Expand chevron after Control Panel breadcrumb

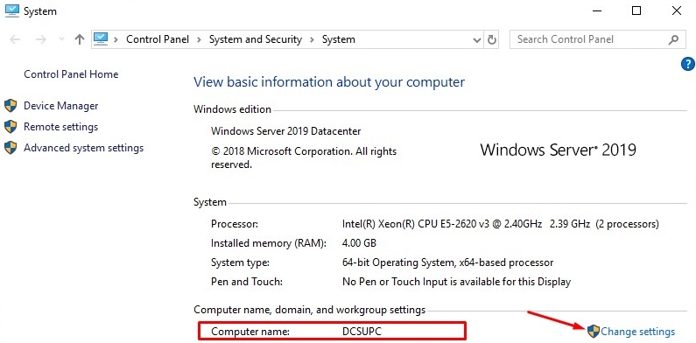click(x=200, y=39)
